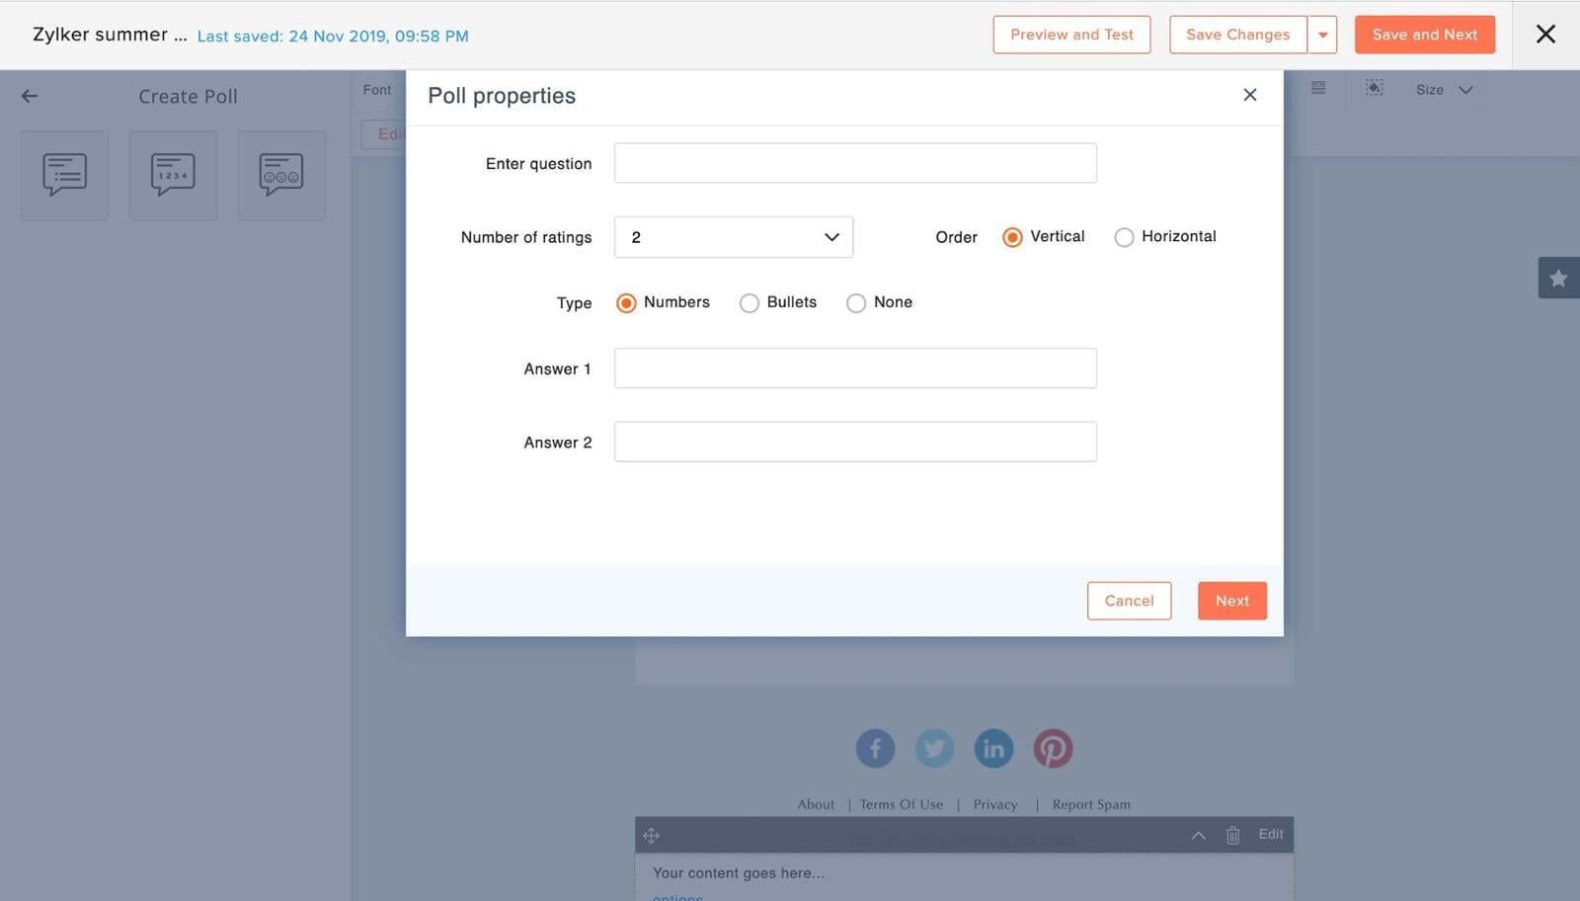Open the Pinterest social icon
This screenshot has height=901, width=1580.
[x=1053, y=749]
